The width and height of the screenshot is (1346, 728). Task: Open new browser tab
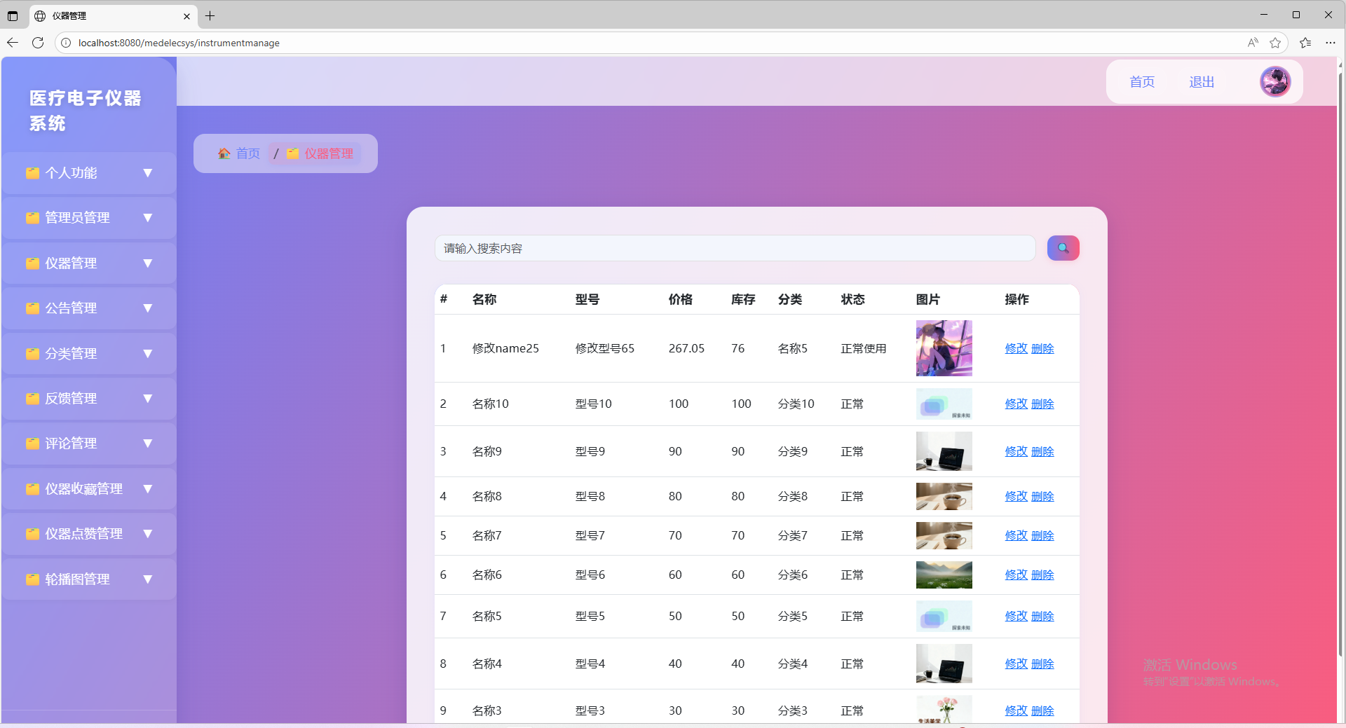coord(210,15)
